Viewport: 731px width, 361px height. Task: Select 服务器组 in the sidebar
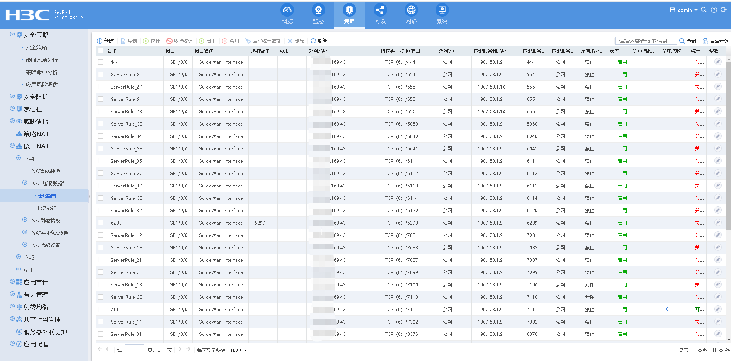pyautogui.click(x=47, y=208)
